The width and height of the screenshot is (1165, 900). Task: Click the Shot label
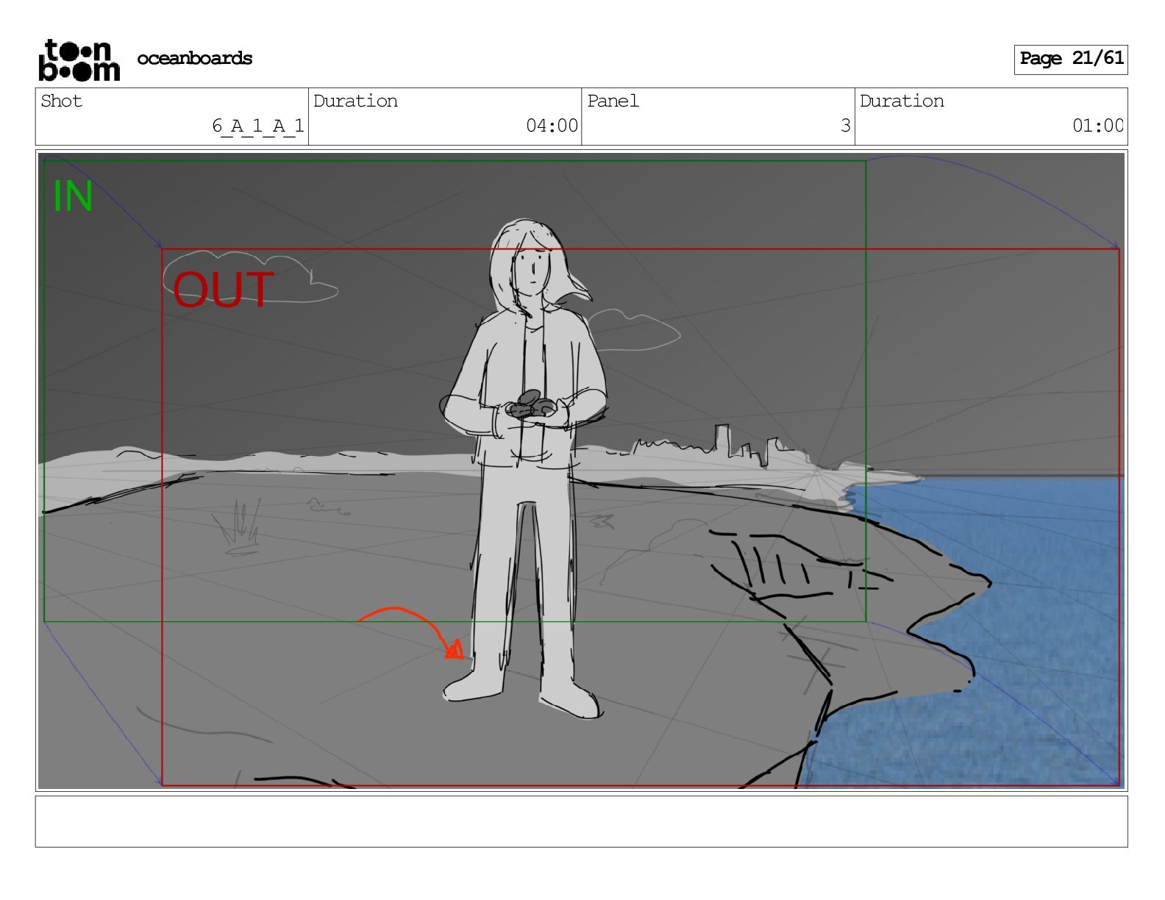click(62, 101)
